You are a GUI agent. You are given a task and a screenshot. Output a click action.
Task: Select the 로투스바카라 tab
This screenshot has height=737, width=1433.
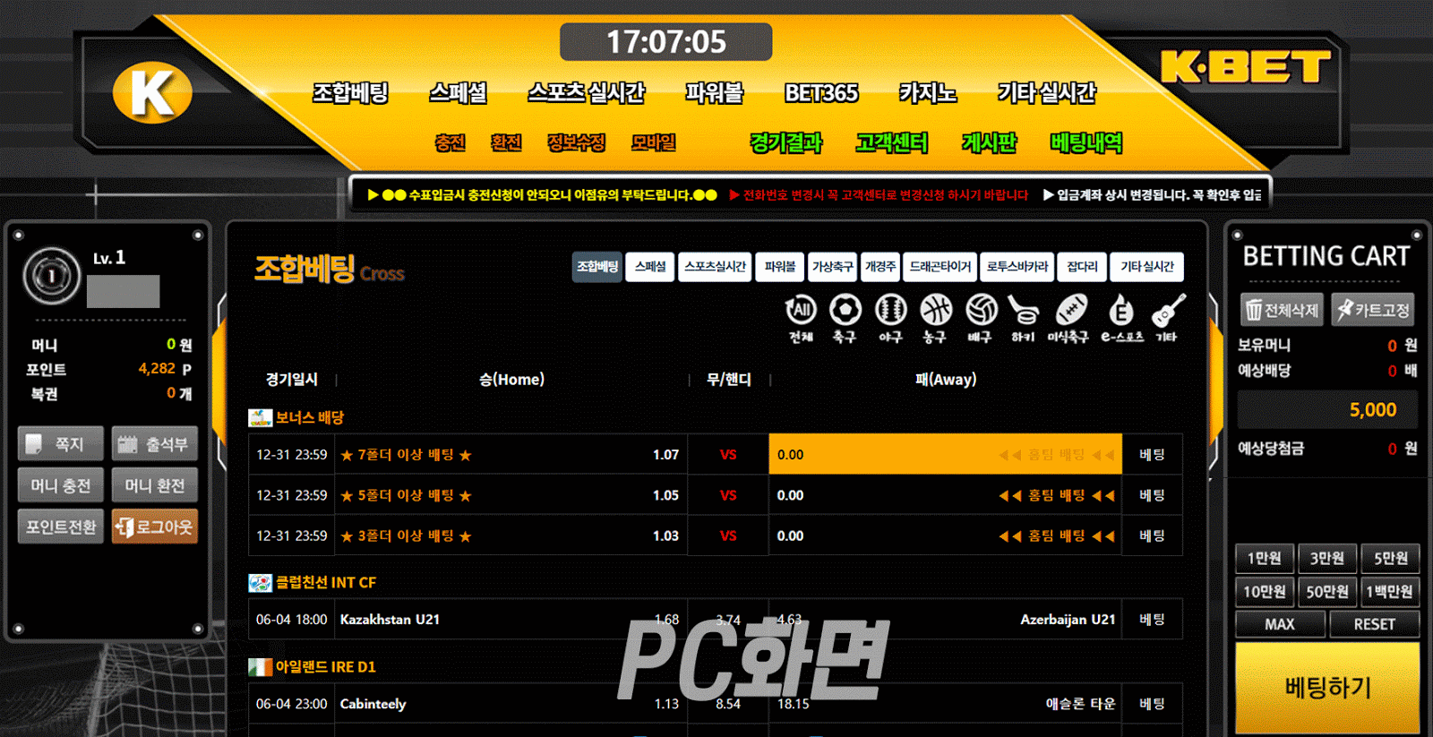1017,267
